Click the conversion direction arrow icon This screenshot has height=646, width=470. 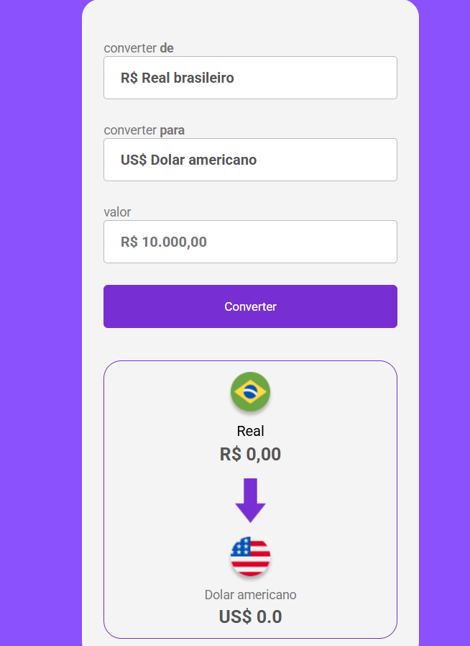[250, 501]
